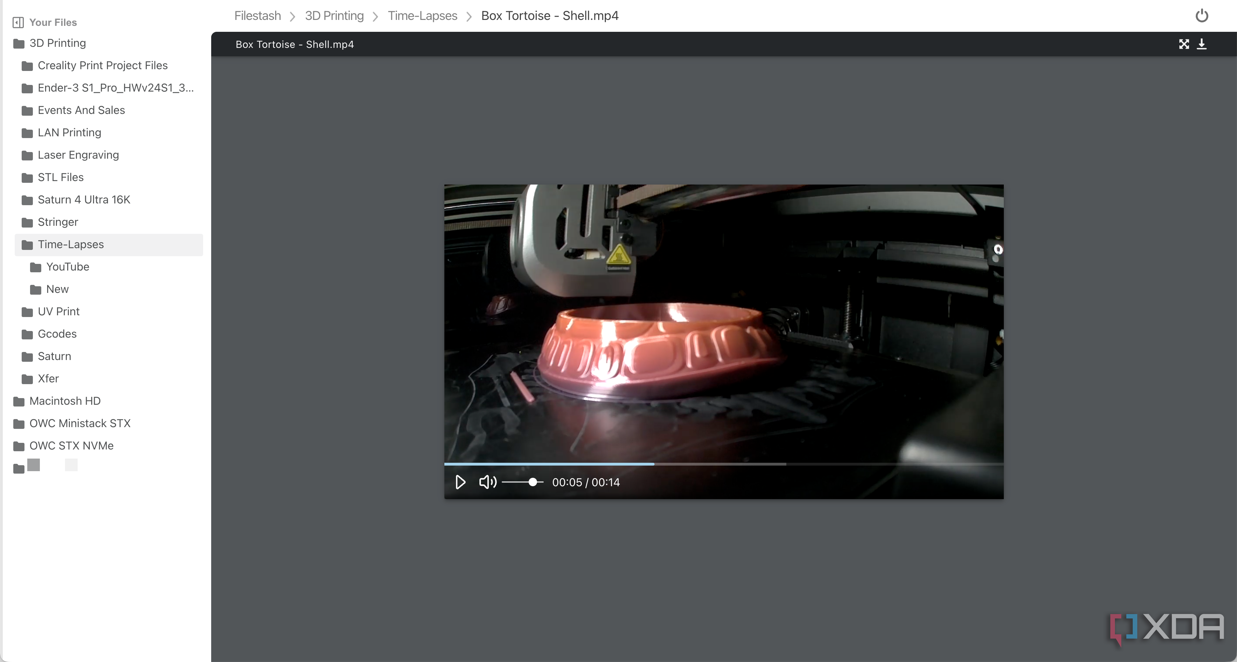Screen dimensions: 1237x662
Task: Open the YouTube subfolder
Action: pos(68,267)
